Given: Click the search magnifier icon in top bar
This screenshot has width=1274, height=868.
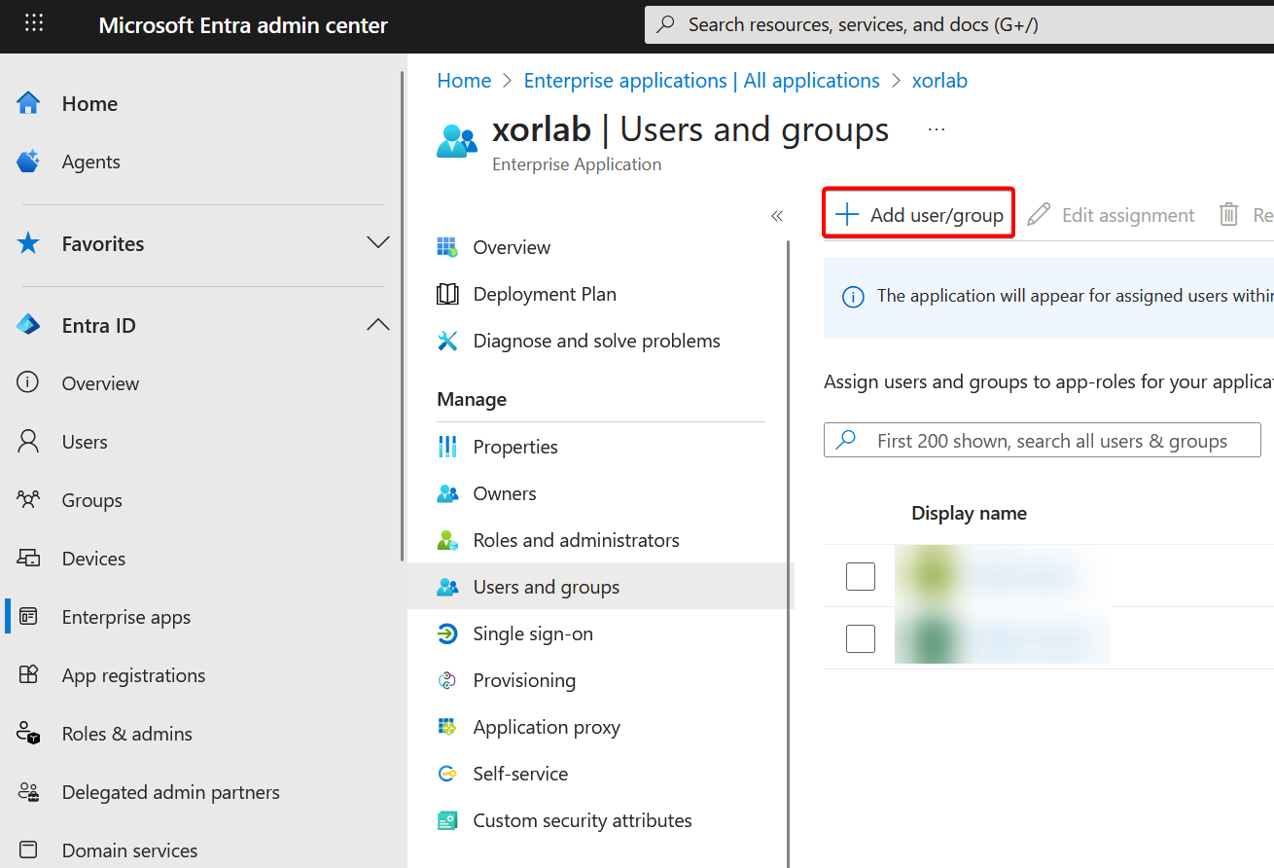Looking at the screenshot, I should [x=666, y=24].
